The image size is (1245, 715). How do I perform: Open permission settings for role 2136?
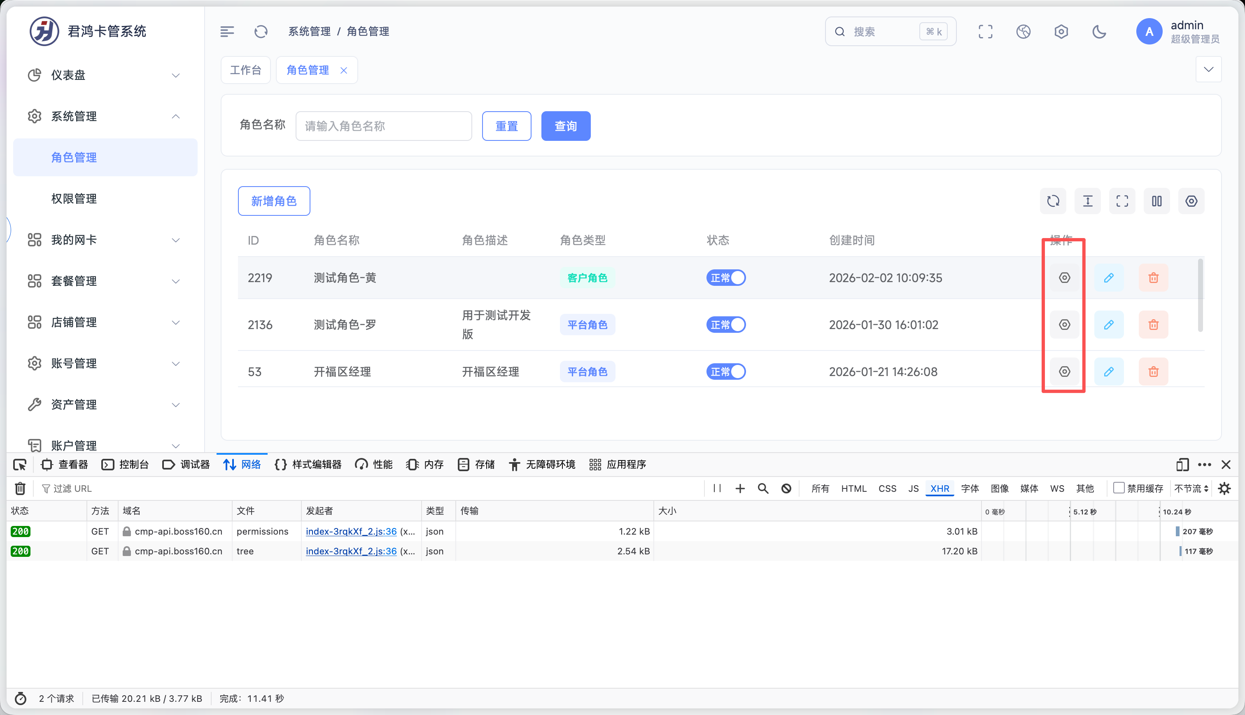1064,325
